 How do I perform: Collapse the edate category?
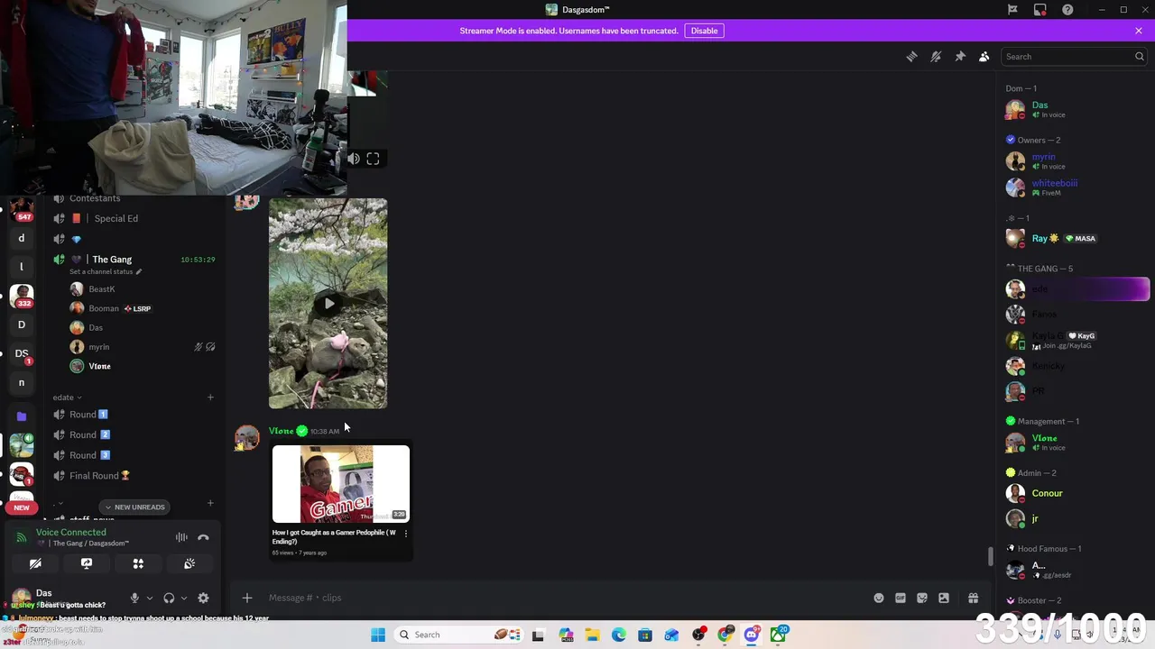point(67,397)
